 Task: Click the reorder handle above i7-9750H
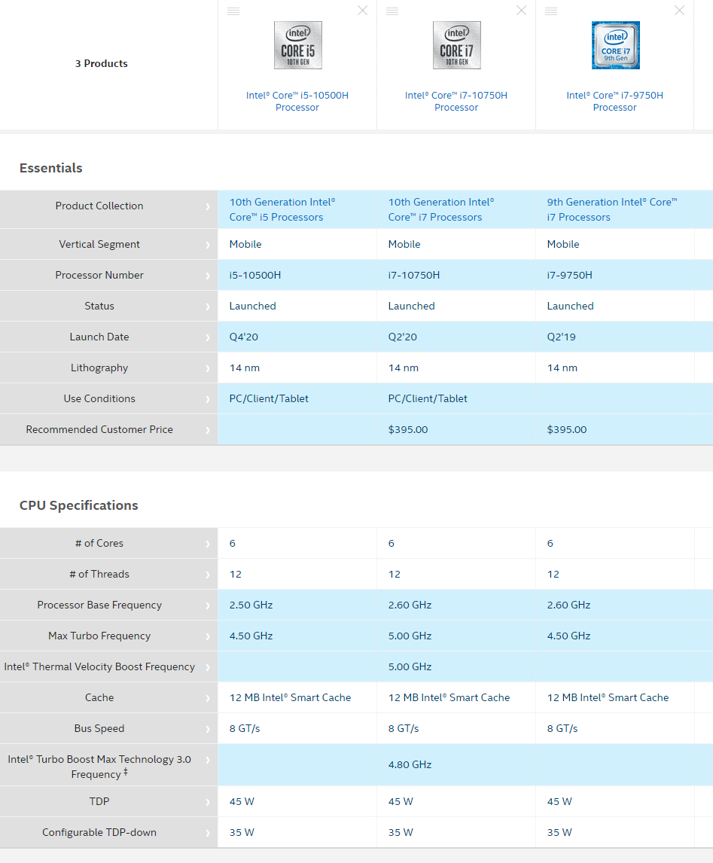coord(551,11)
